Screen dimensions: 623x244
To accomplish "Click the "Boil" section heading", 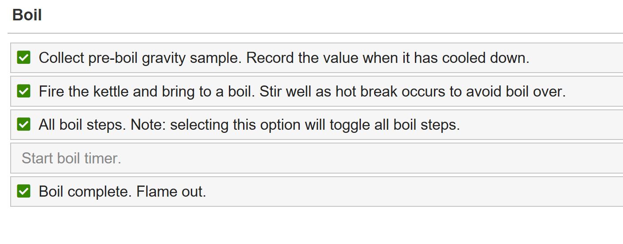I will [27, 15].
